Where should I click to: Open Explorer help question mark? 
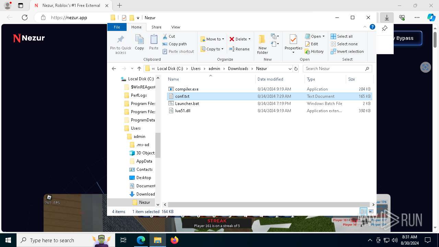pyautogui.click(x=372, y=27)
